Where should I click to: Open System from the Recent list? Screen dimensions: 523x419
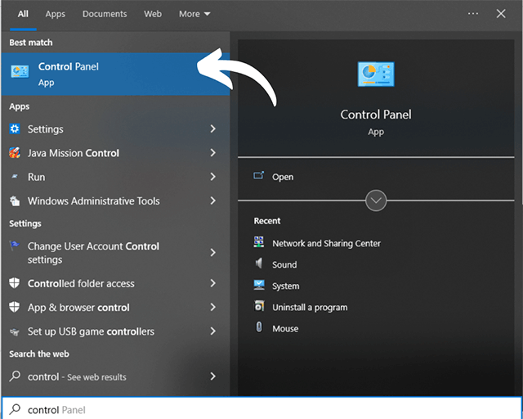(285, 286)
